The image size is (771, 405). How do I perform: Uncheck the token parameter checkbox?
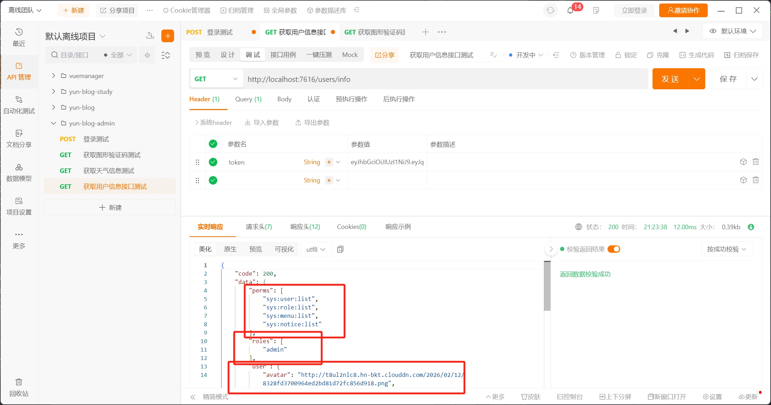pos(213,162)
